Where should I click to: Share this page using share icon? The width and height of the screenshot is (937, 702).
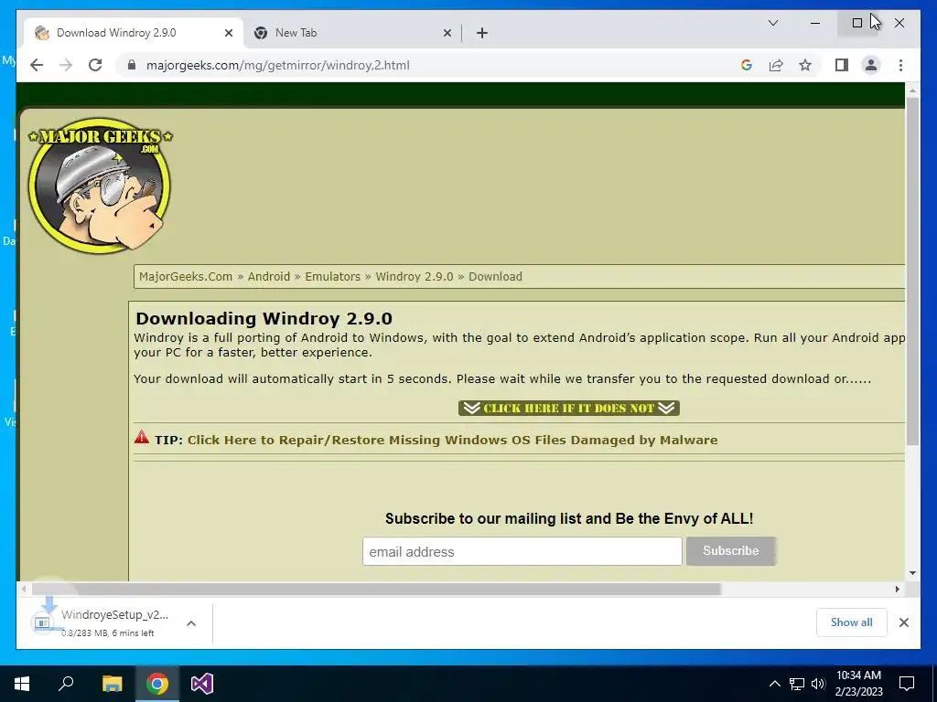(x=776, y=65)
